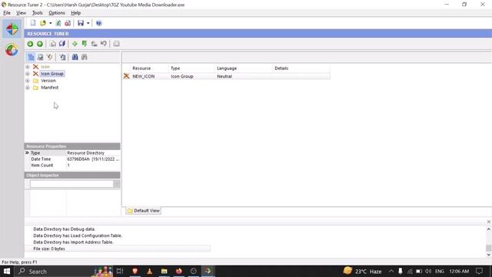This screenshot has height=277, width=492.
Task: Select the Manifest folder in tree
Action: (49, 88)
